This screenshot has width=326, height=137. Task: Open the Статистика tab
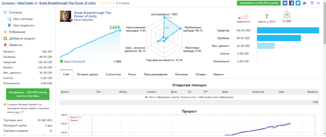(x=113, y=74)
